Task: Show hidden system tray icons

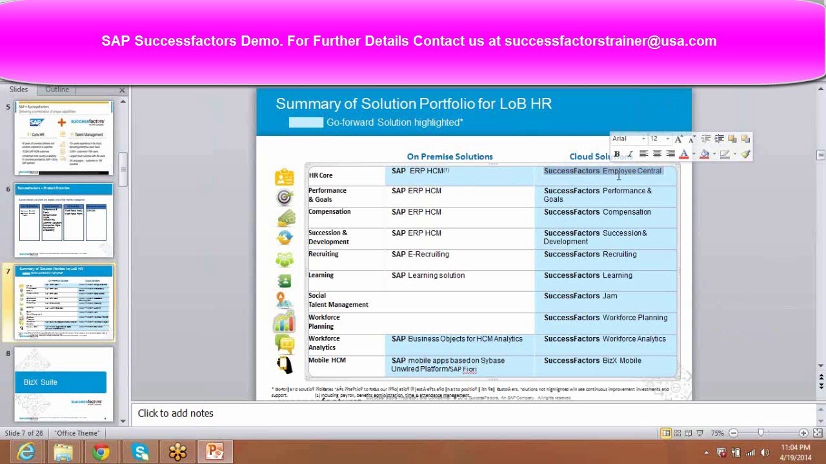Action: 706,452
